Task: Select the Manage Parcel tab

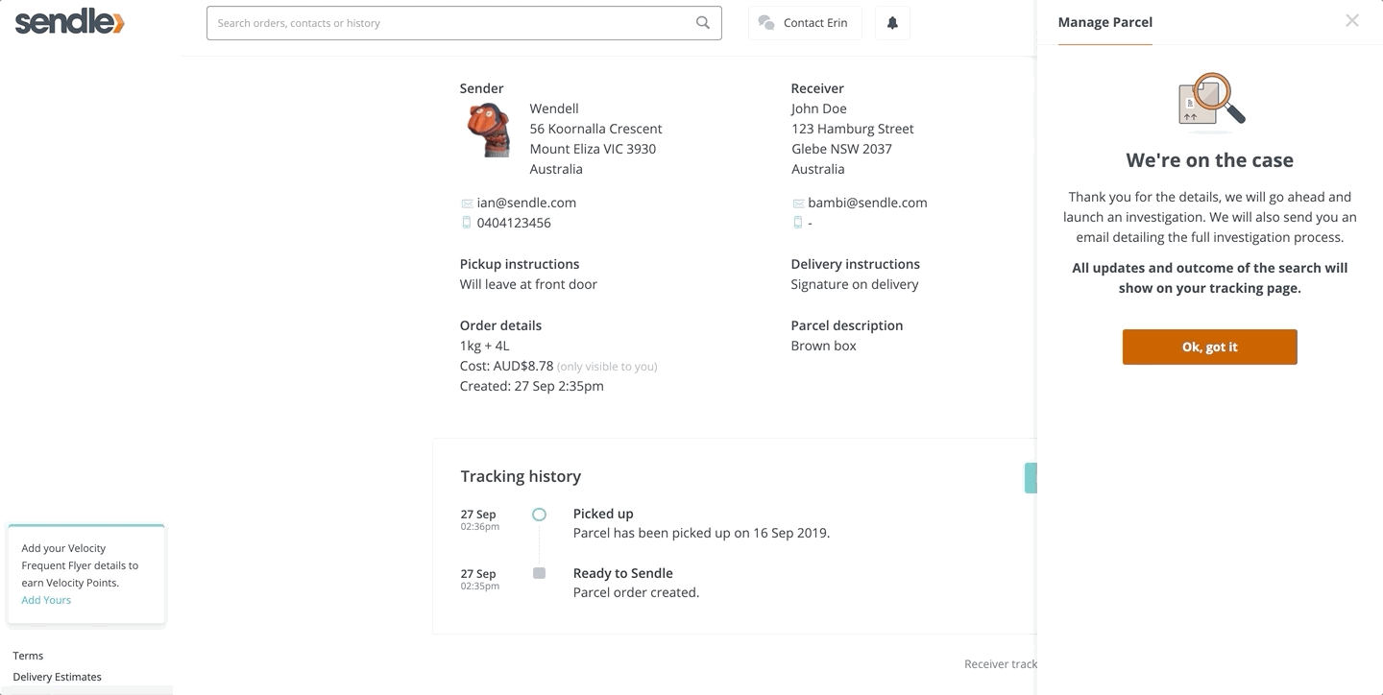Action: tap(1104, 22)
